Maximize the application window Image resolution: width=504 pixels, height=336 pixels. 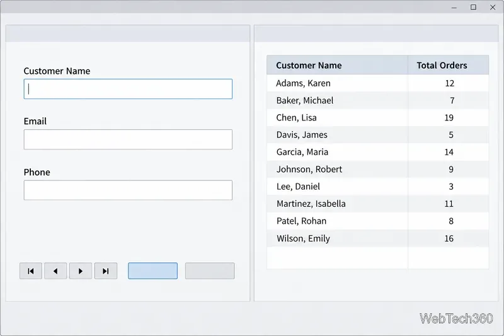474,7
